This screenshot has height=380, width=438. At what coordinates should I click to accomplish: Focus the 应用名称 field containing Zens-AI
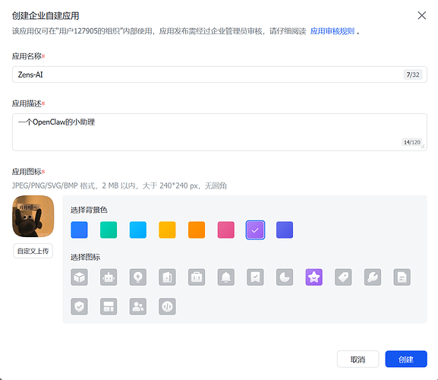(219, 74)
